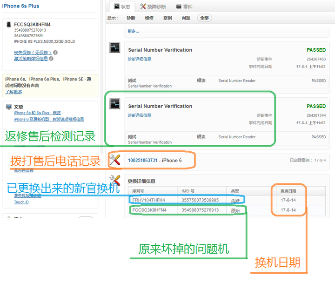Click the monitor icon on 状态 tab
335x283 pixels.
pos(117,7)
